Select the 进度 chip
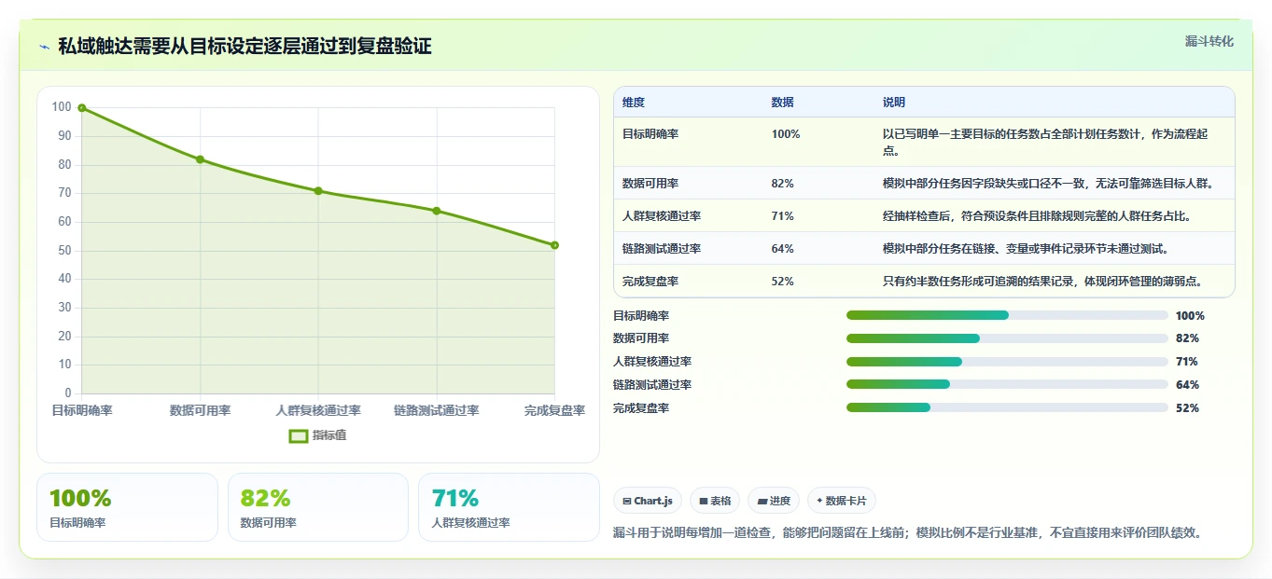Screen dimensions: 1272x579 coord(774,501)
